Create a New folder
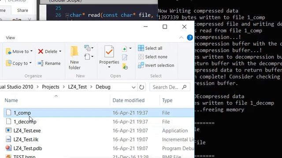The height and width of the screenshot is (158, 282). click(74, 57)
